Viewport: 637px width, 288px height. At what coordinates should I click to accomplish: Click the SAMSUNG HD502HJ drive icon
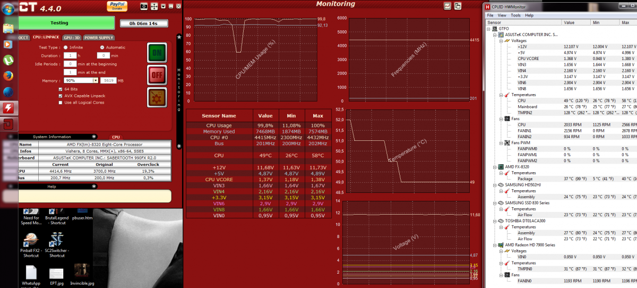(501, 185)
